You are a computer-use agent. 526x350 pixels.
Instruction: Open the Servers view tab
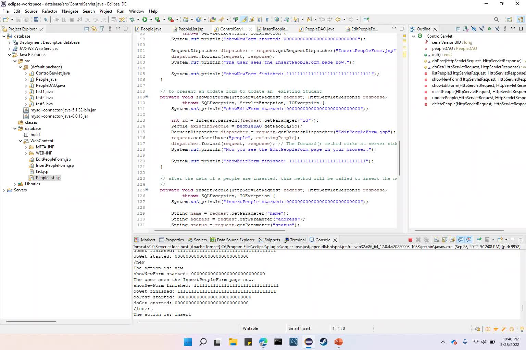pyautogui.click(x=197, y=240)
